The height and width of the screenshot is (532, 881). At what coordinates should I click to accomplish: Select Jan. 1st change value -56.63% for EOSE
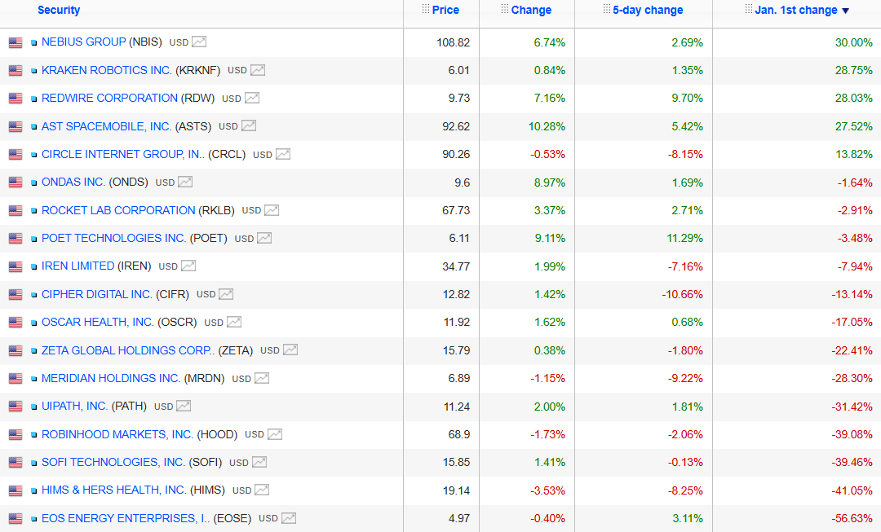852,518
